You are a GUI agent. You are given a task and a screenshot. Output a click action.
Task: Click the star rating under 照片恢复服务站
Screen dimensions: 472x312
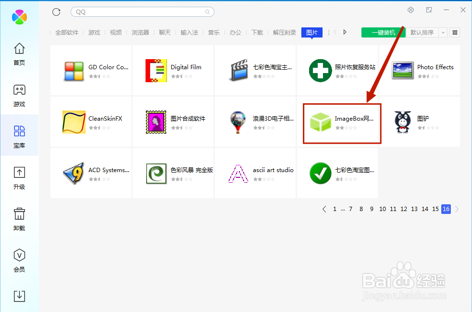tap(346, 76)
